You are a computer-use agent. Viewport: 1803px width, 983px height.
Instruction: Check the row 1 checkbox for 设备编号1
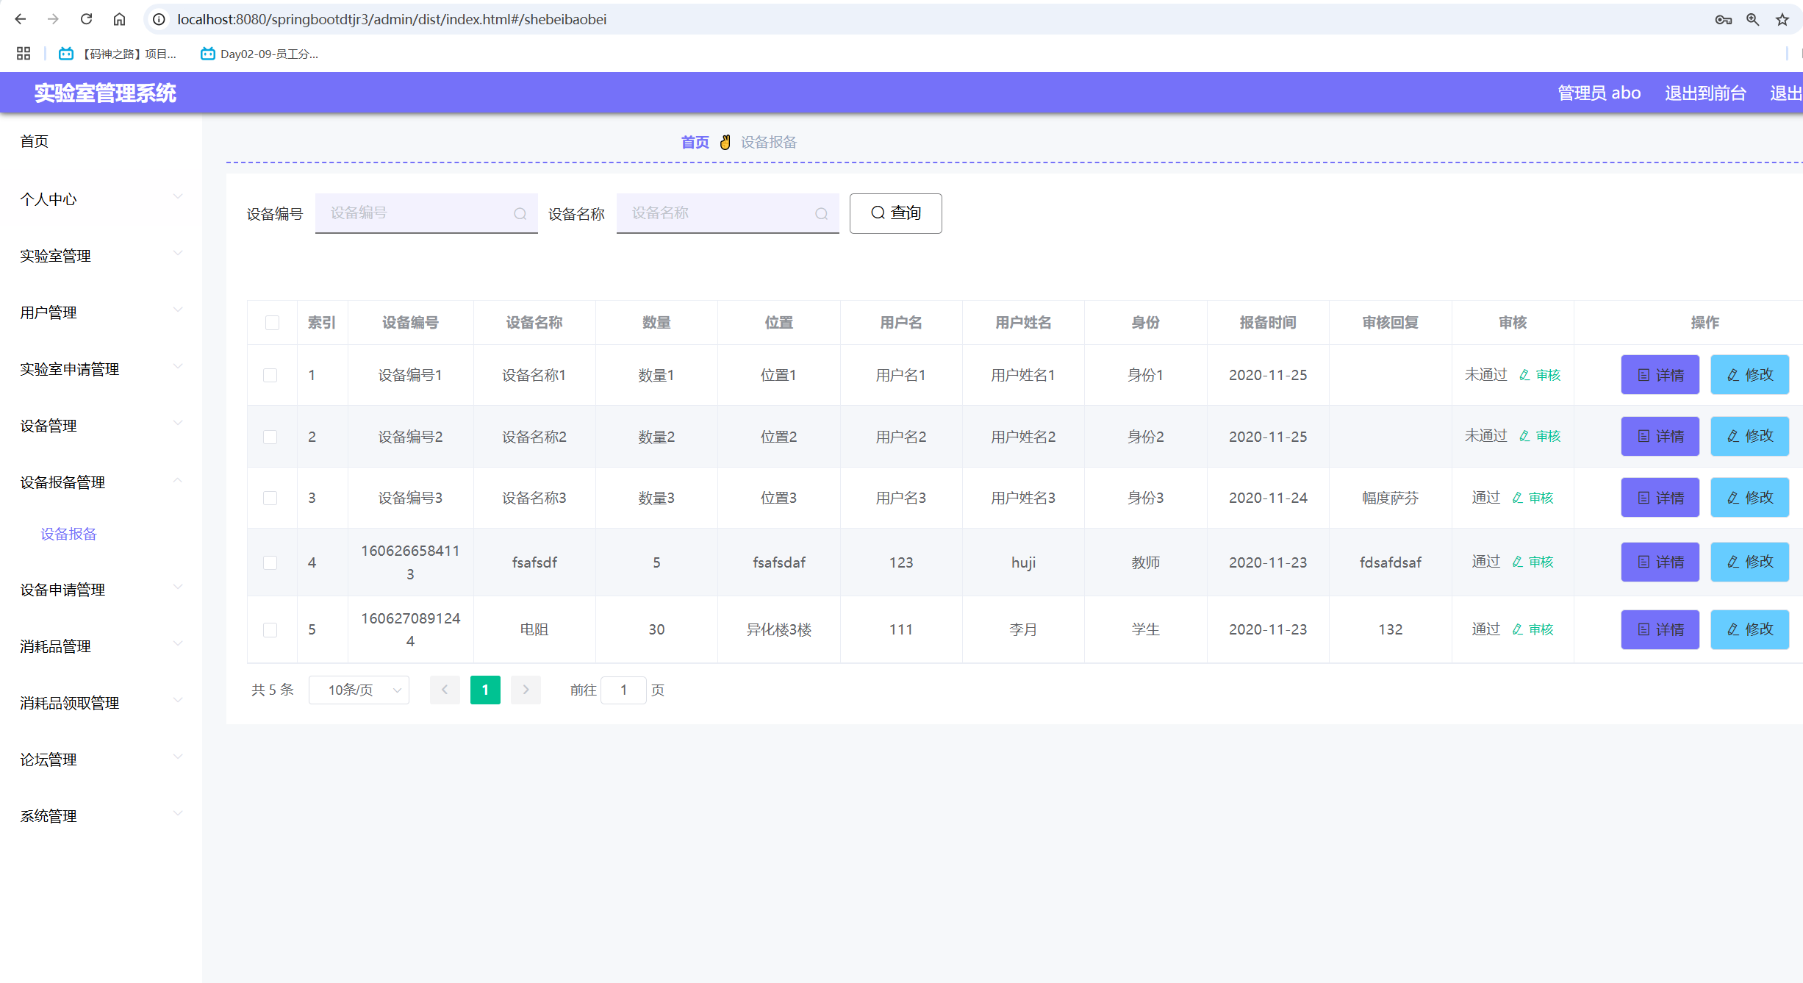click(270, 375)
